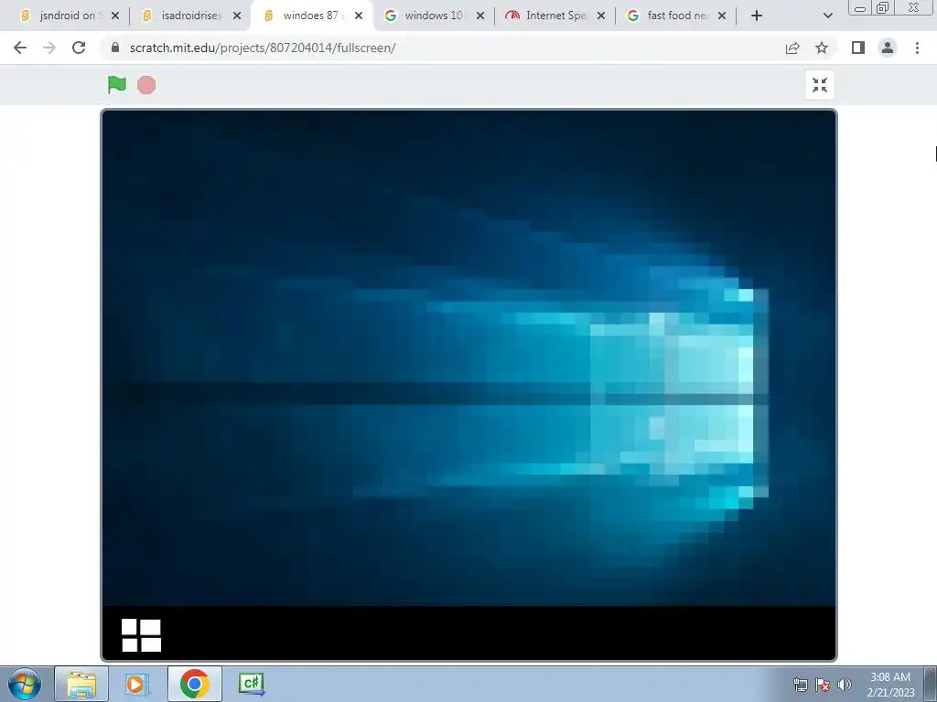Bookmark this page with star icon
This screenshot has height=702, width=937.
click(x=822, y=48)
